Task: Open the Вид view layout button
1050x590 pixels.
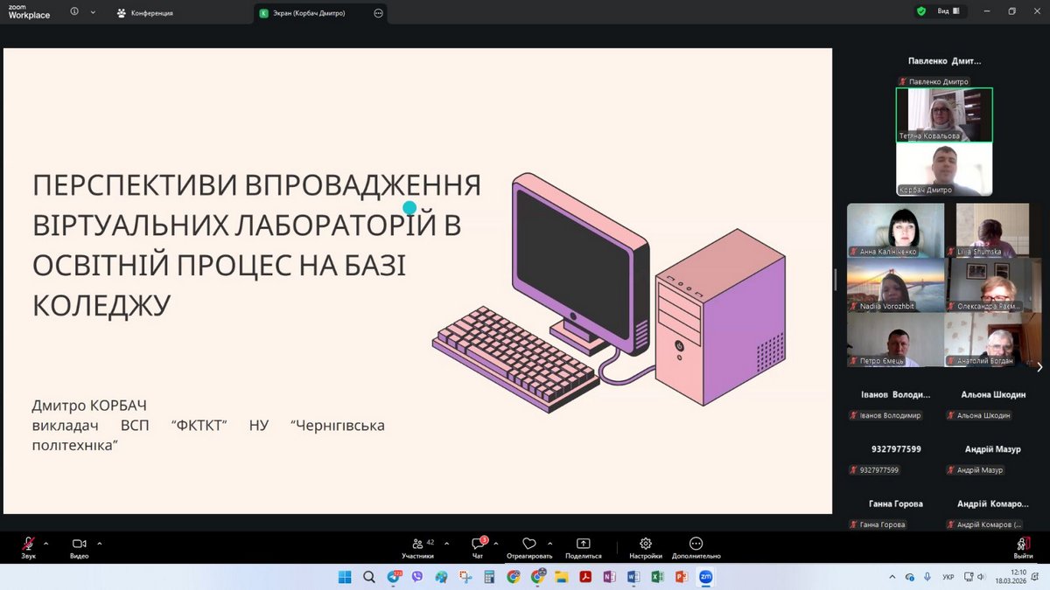Action: (x=948, y=11)
